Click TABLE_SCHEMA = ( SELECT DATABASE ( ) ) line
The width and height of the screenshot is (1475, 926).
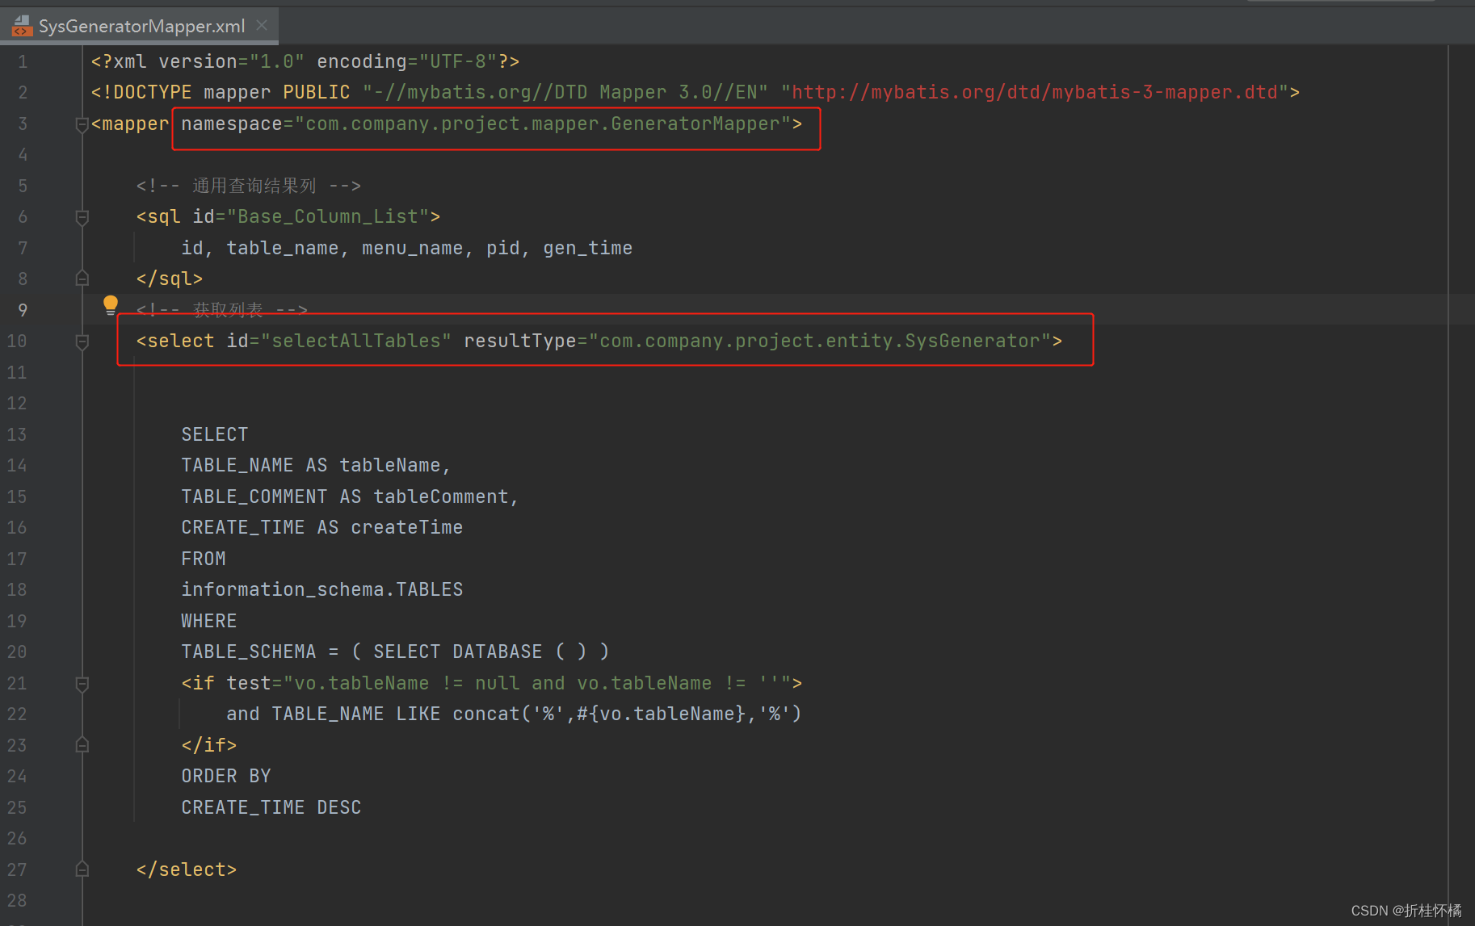tap(395, 652)
